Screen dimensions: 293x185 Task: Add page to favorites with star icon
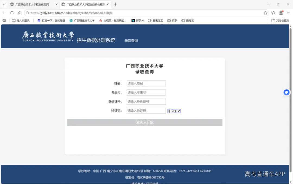point(265,13)
